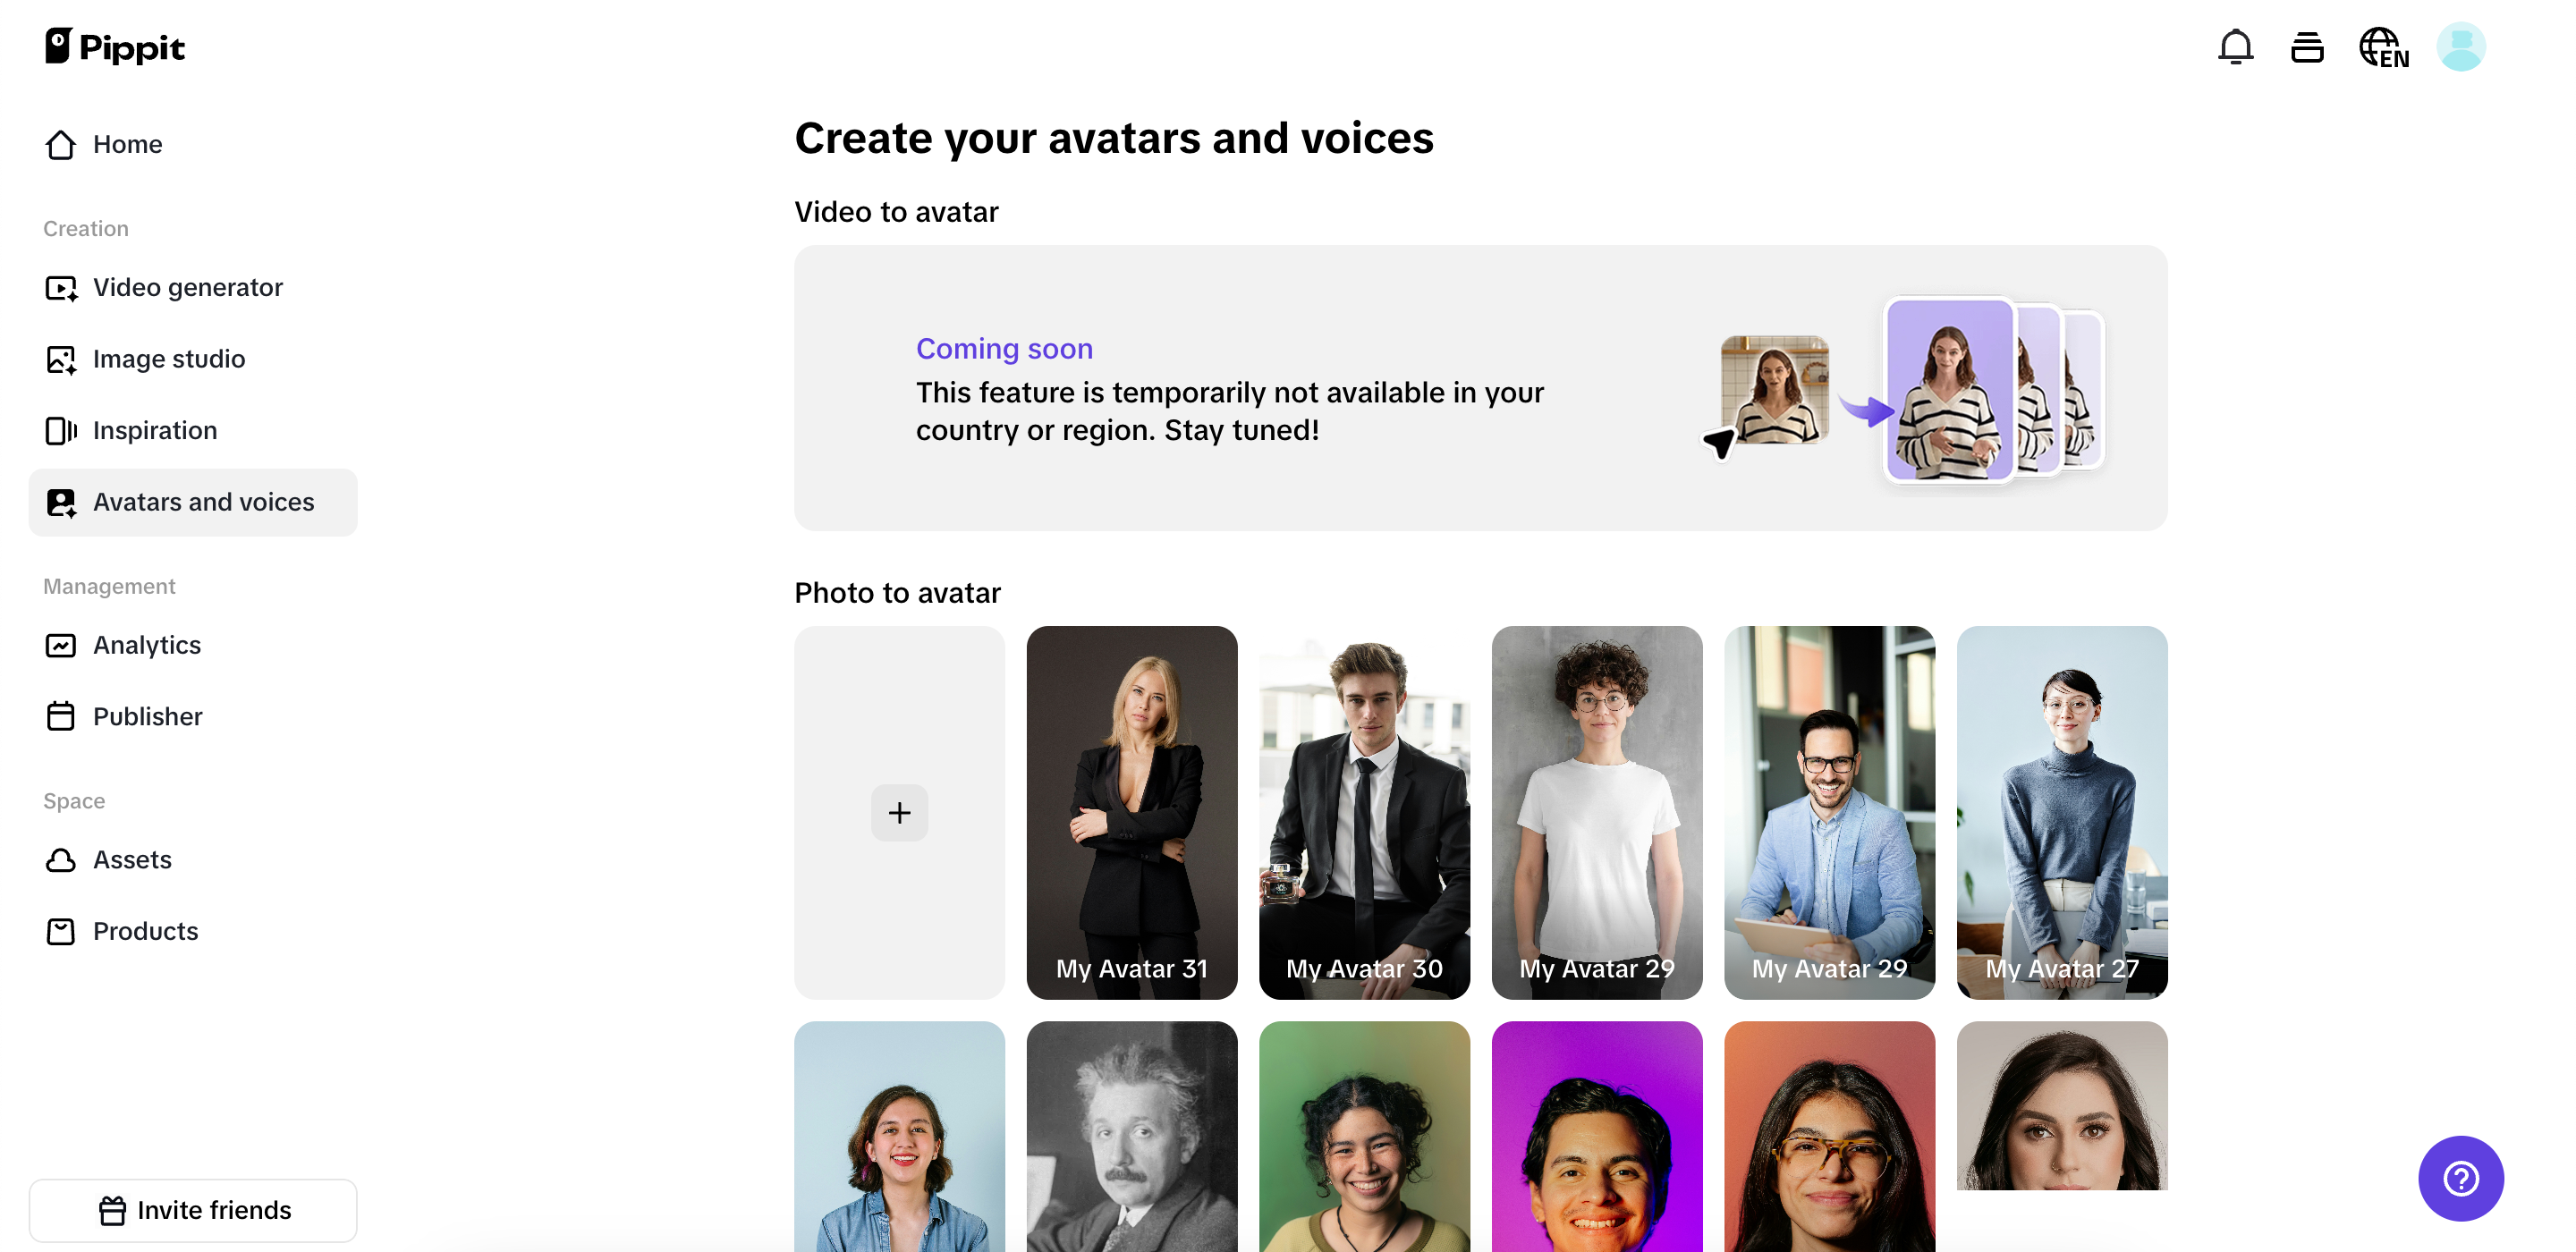Select My Avatar 29 woman in white shirt

click(x=1597, y=812)
